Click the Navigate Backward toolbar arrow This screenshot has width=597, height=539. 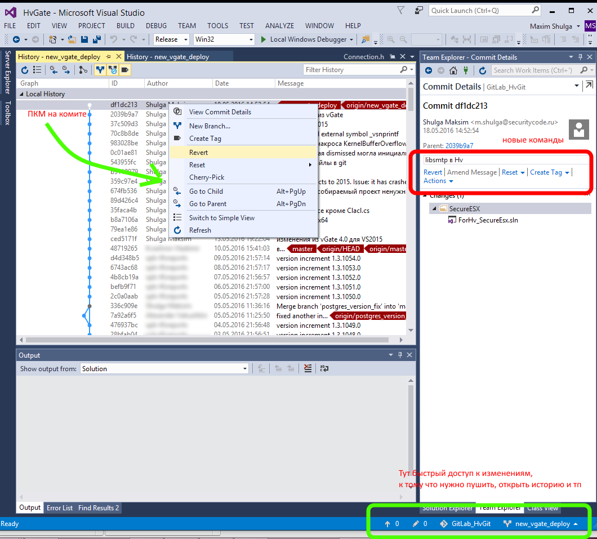(16, 39)
